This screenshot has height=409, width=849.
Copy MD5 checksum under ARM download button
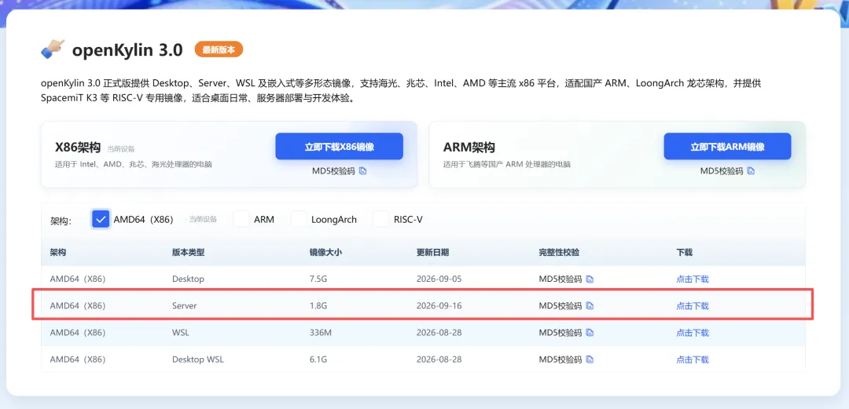(751, 171)
